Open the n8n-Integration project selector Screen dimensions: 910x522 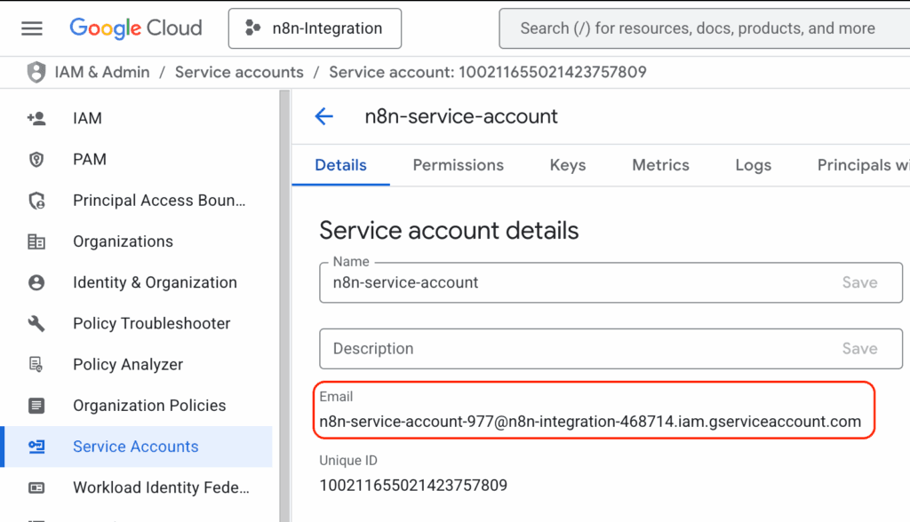click(x=315, y=28)
